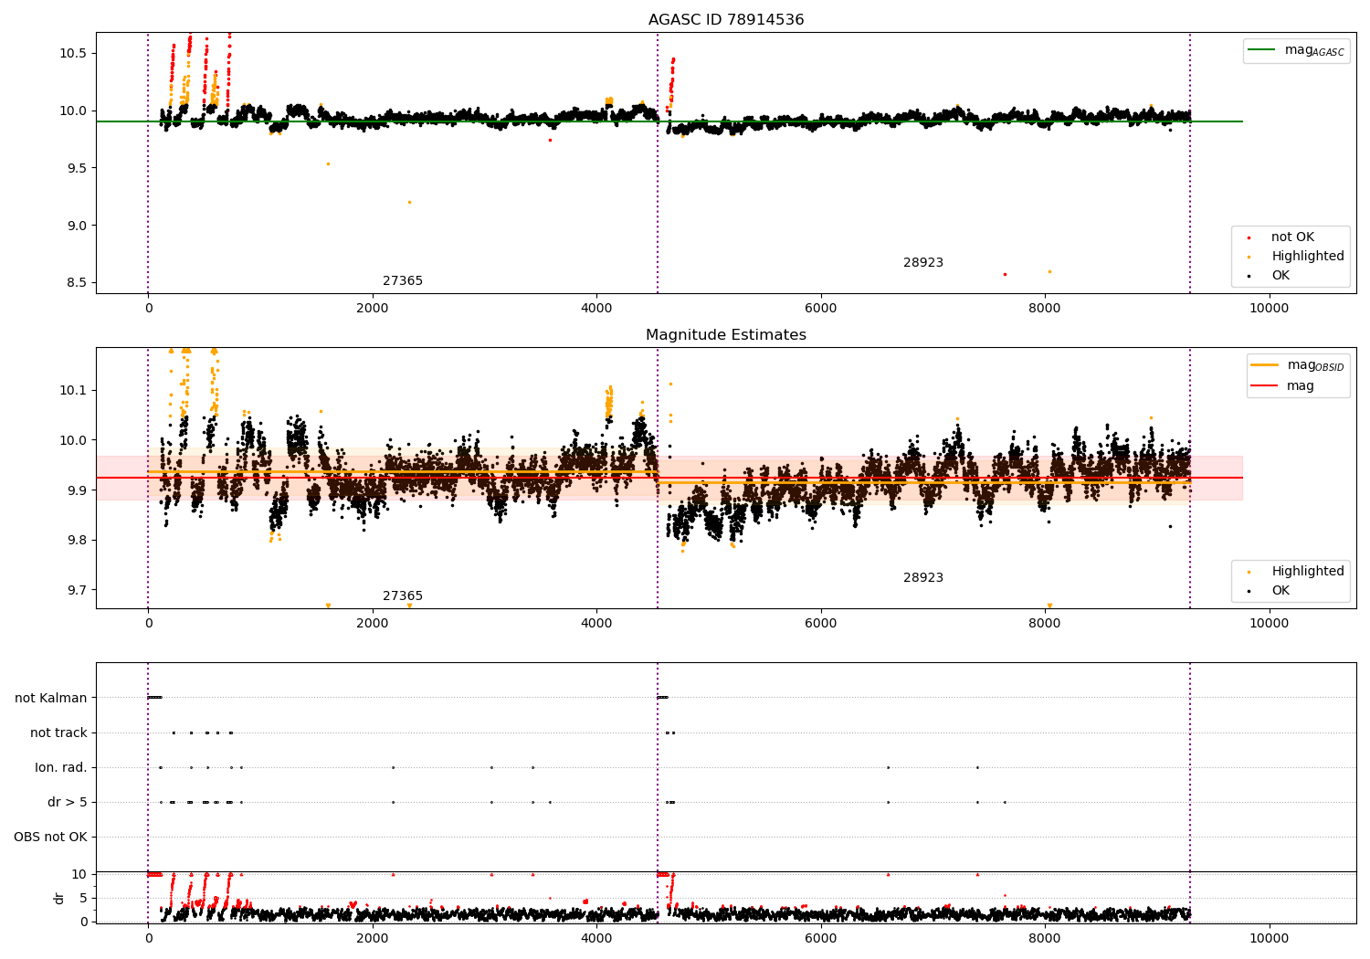
Task: Click the '10000' x-tick under bottom plot
Action: coord(1269,939)
